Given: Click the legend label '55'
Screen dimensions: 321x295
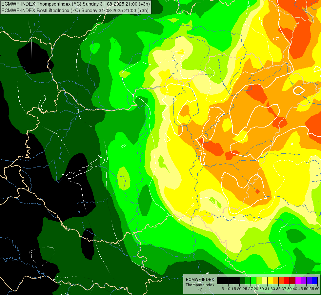Looking at the screenshot, I should (x=312, y=289).
